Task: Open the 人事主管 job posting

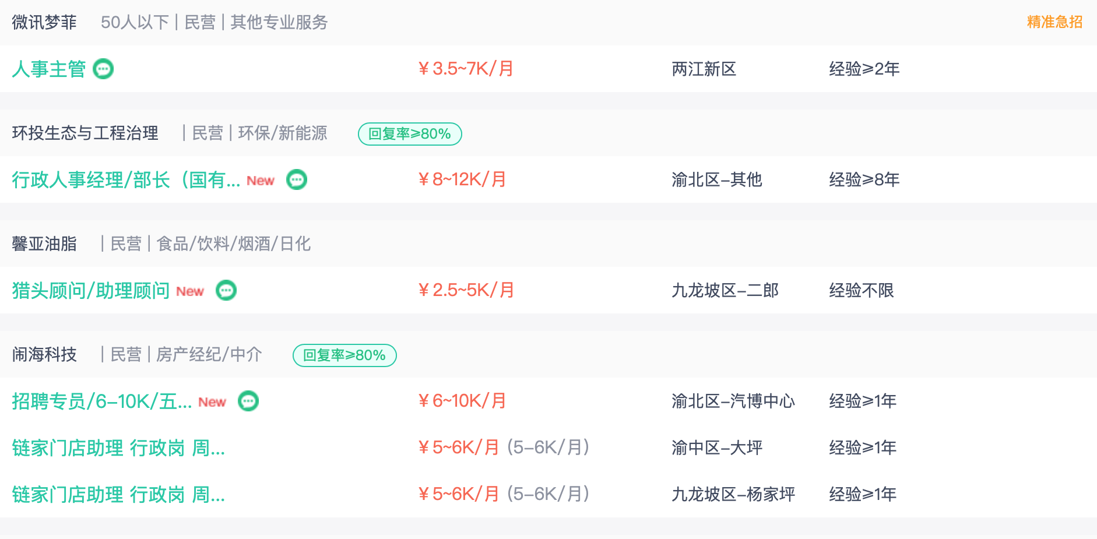Action: (x=49, y=69)
